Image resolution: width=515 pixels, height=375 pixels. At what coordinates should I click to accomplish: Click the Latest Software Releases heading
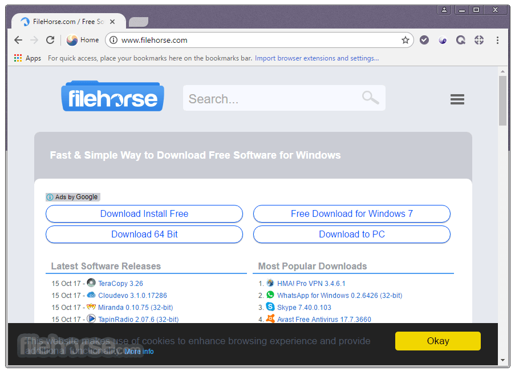point(106,266)
